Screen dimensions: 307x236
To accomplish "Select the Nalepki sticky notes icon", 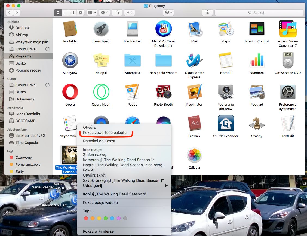I will point(101,60).
